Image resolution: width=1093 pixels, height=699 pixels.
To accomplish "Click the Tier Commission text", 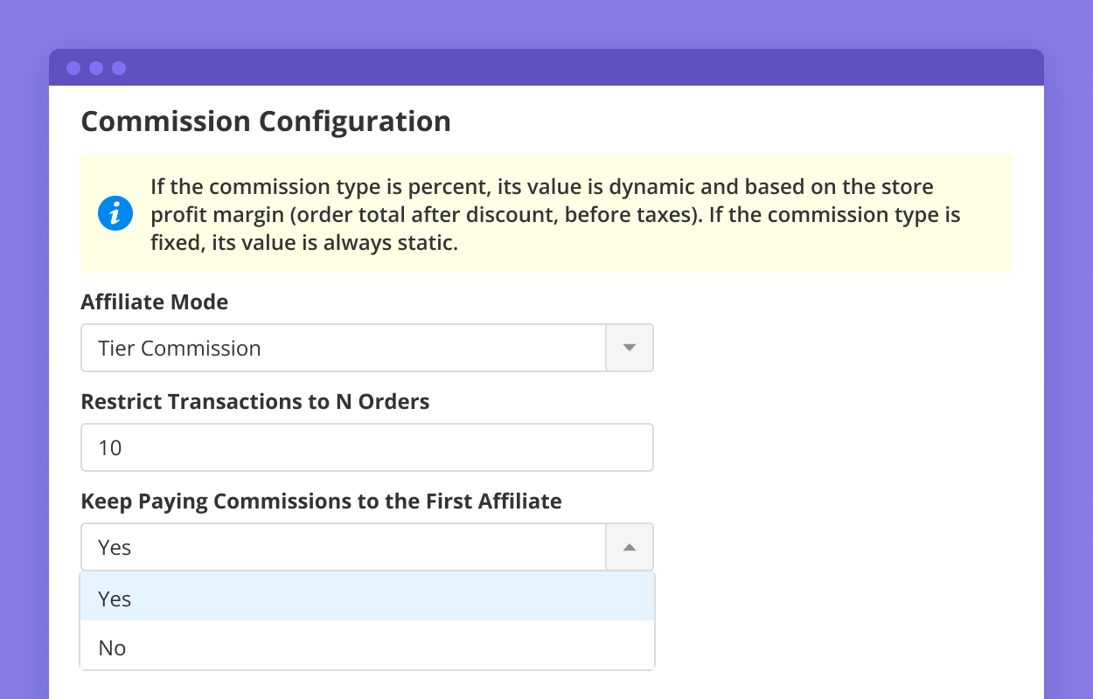I will (179, 349).
